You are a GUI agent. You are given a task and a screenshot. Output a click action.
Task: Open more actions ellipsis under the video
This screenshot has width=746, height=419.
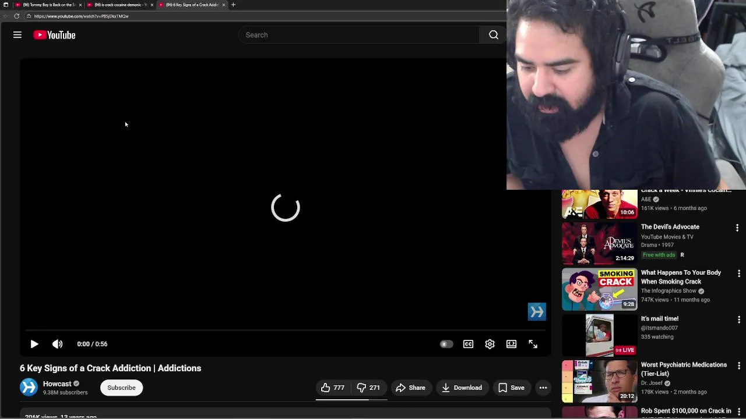point(543,388)
